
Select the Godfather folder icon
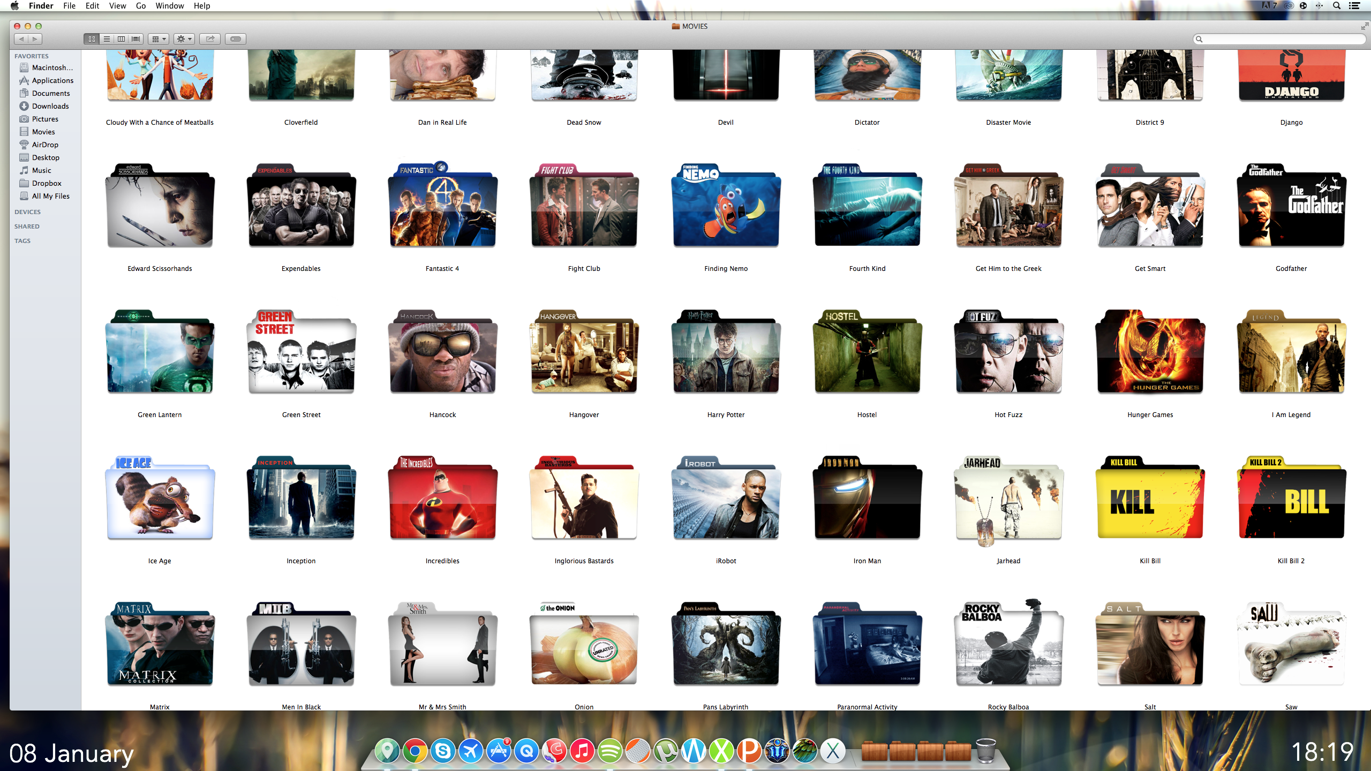point(1291,206)
